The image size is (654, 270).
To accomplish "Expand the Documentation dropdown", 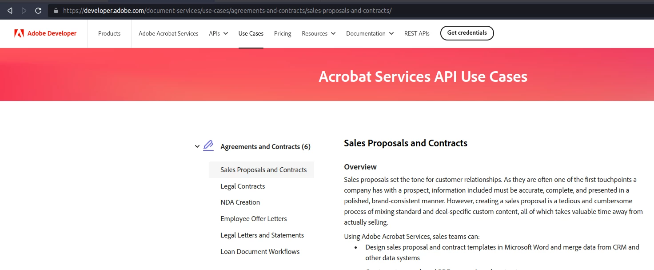I will coord(370,33).
